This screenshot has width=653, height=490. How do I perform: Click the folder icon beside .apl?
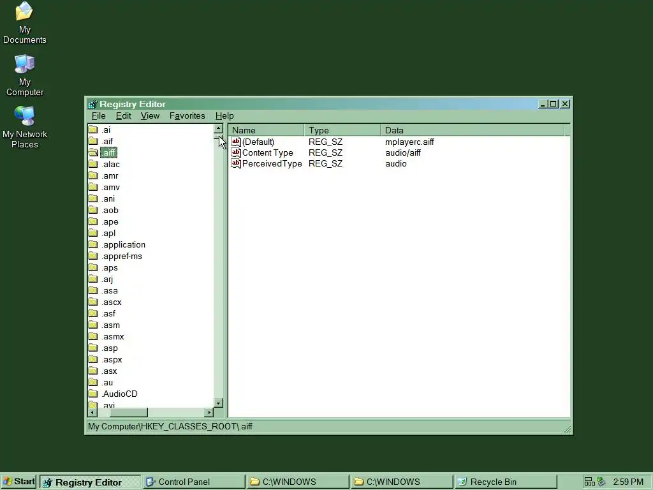tap(93, 233)
